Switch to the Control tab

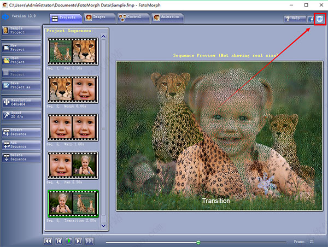(x=133, y=18)
